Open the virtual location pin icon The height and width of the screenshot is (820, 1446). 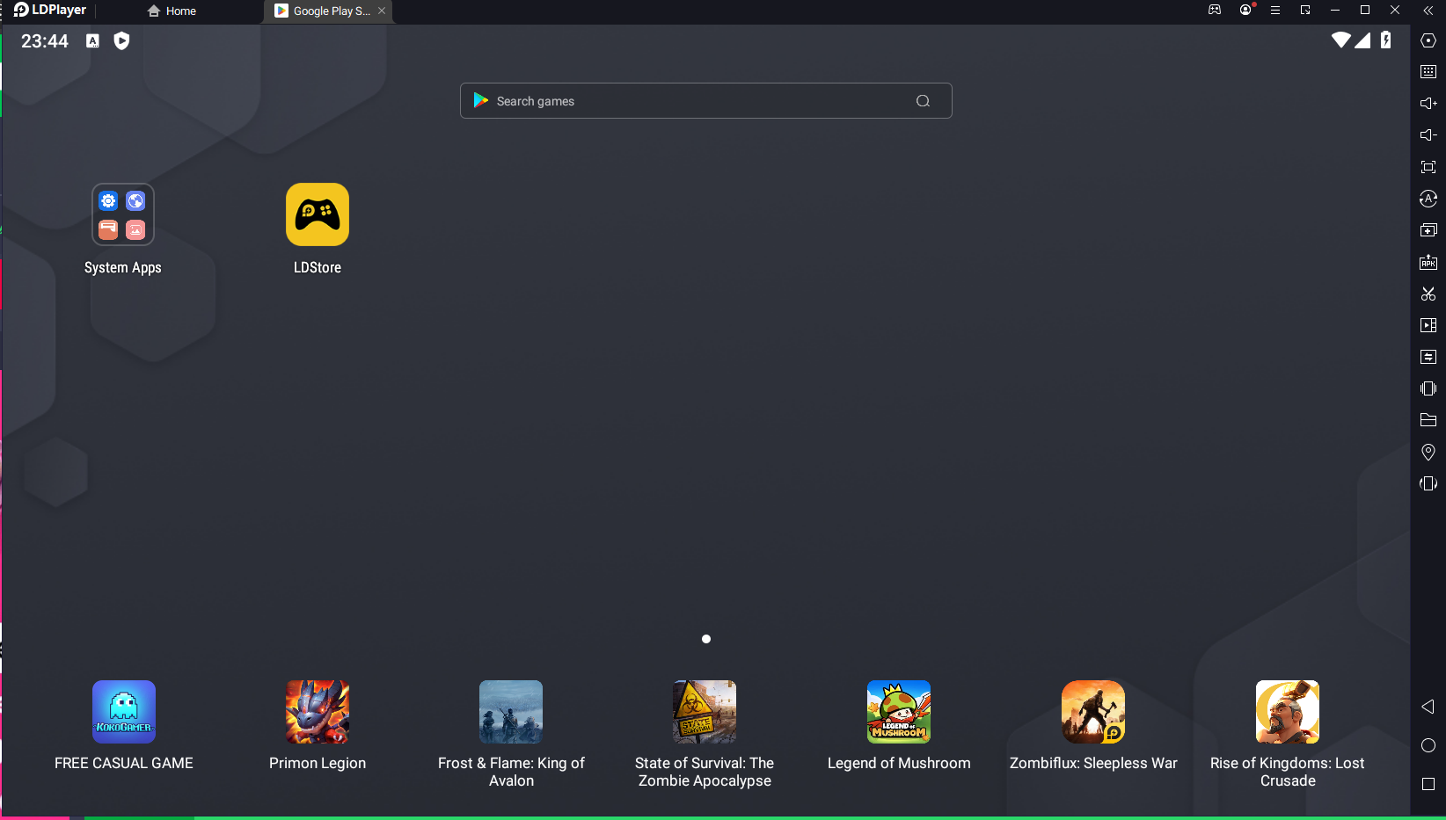coord(1428,452)
